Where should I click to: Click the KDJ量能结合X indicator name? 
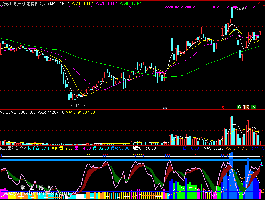tap(13, 148)
